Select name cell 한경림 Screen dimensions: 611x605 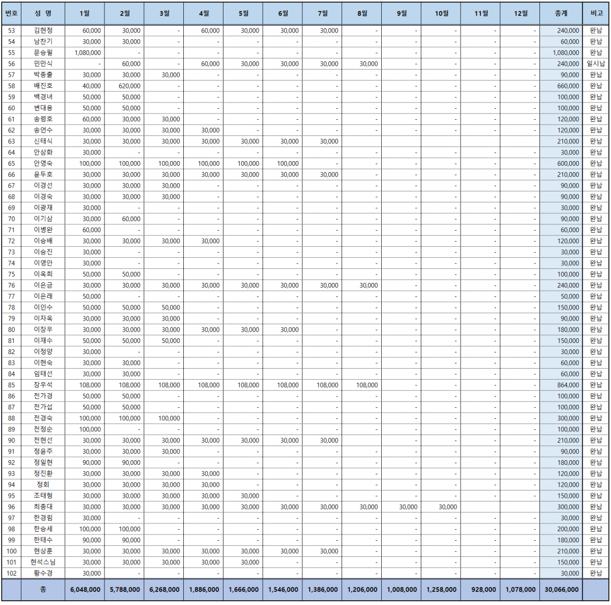point(43,518)
